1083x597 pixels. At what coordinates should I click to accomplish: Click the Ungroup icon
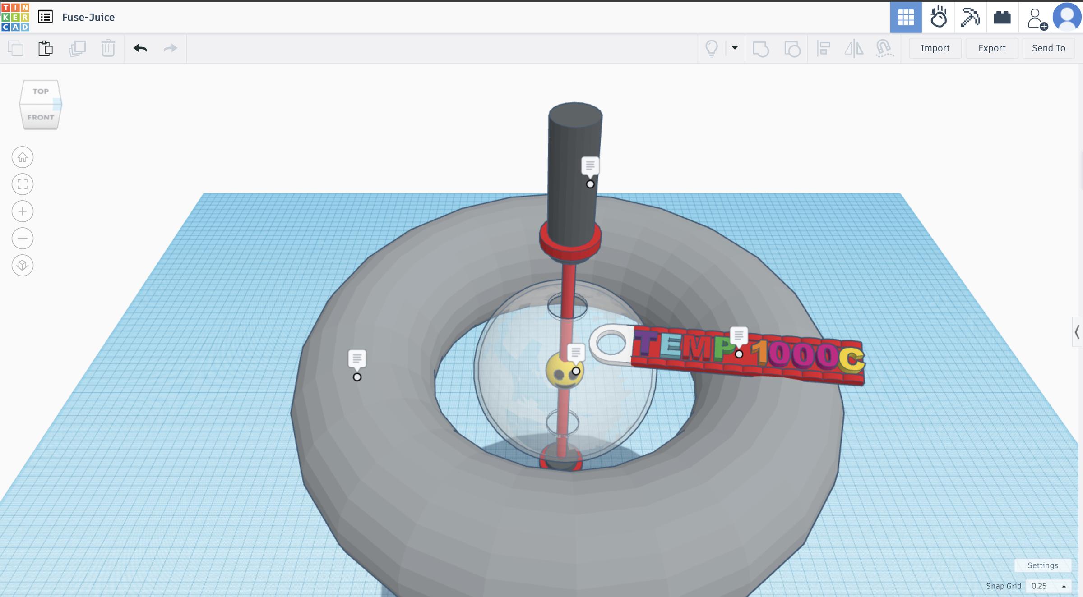[x=793, y=49]
